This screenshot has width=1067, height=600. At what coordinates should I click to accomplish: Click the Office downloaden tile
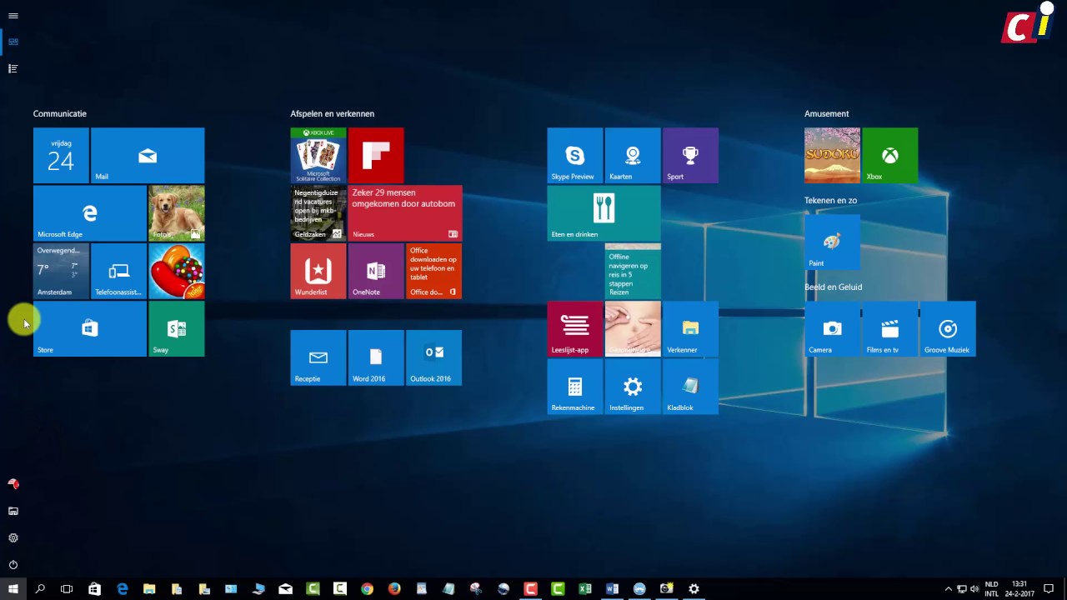[433, 271]
